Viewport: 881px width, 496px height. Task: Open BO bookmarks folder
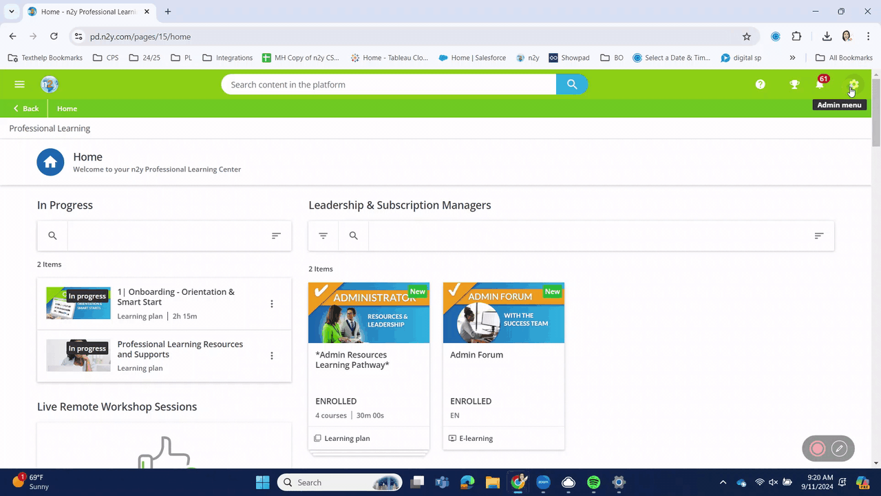(613, 58)
